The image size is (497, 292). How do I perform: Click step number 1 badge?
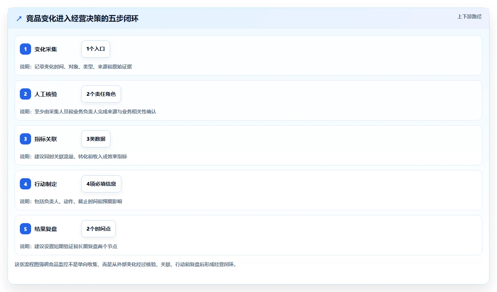(25, 49)
